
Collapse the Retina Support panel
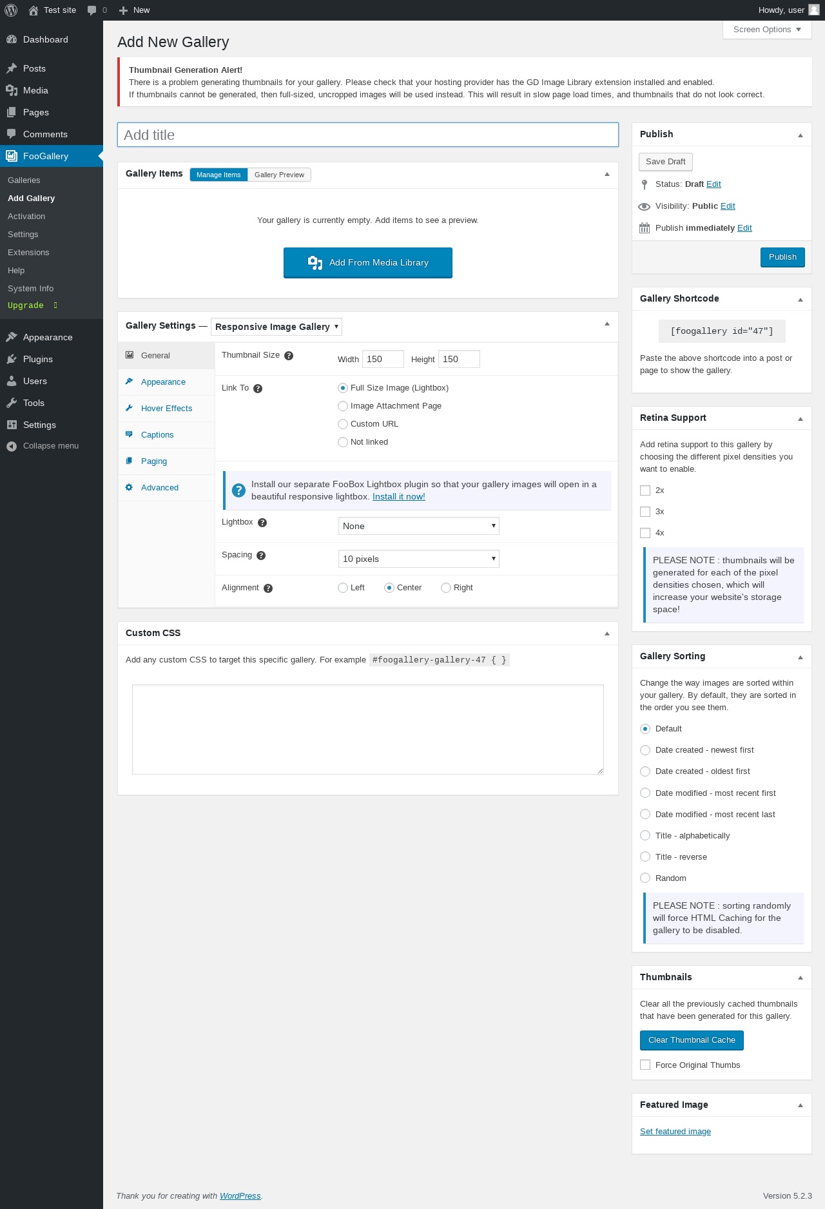(x=801, y=418)
